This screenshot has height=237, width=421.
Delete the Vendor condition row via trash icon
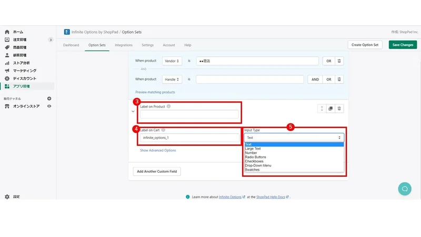click(x=339, y=61)
